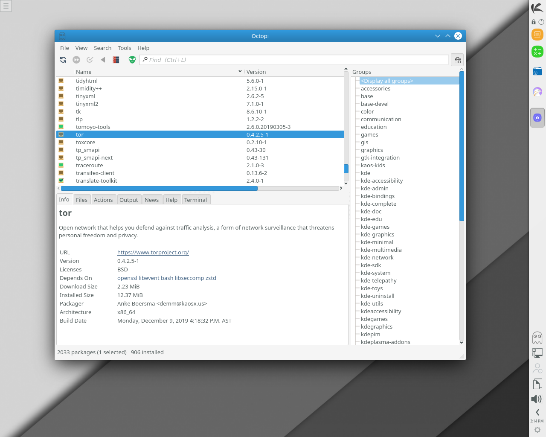Click the lock screen padlock icon

(534, 22)
